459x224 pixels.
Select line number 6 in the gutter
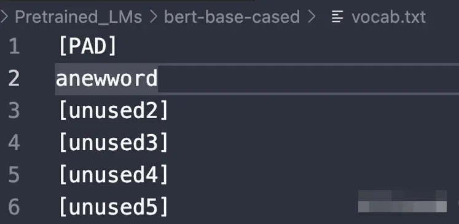tap(14, 207)
